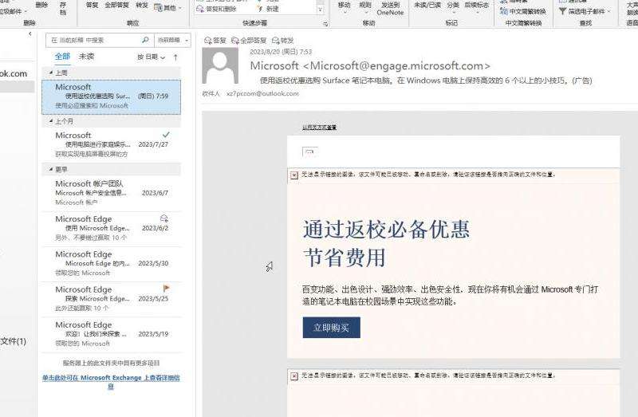Click the small logo placeholder in the email header
This screenshot has width=638, height=417.
point(309,151)
